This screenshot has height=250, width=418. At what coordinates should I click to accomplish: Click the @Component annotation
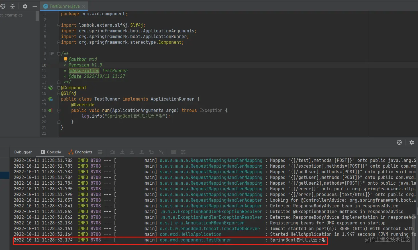coord(74,88)
